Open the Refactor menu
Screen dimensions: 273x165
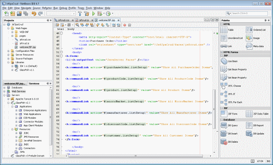(x=47, y=8)
